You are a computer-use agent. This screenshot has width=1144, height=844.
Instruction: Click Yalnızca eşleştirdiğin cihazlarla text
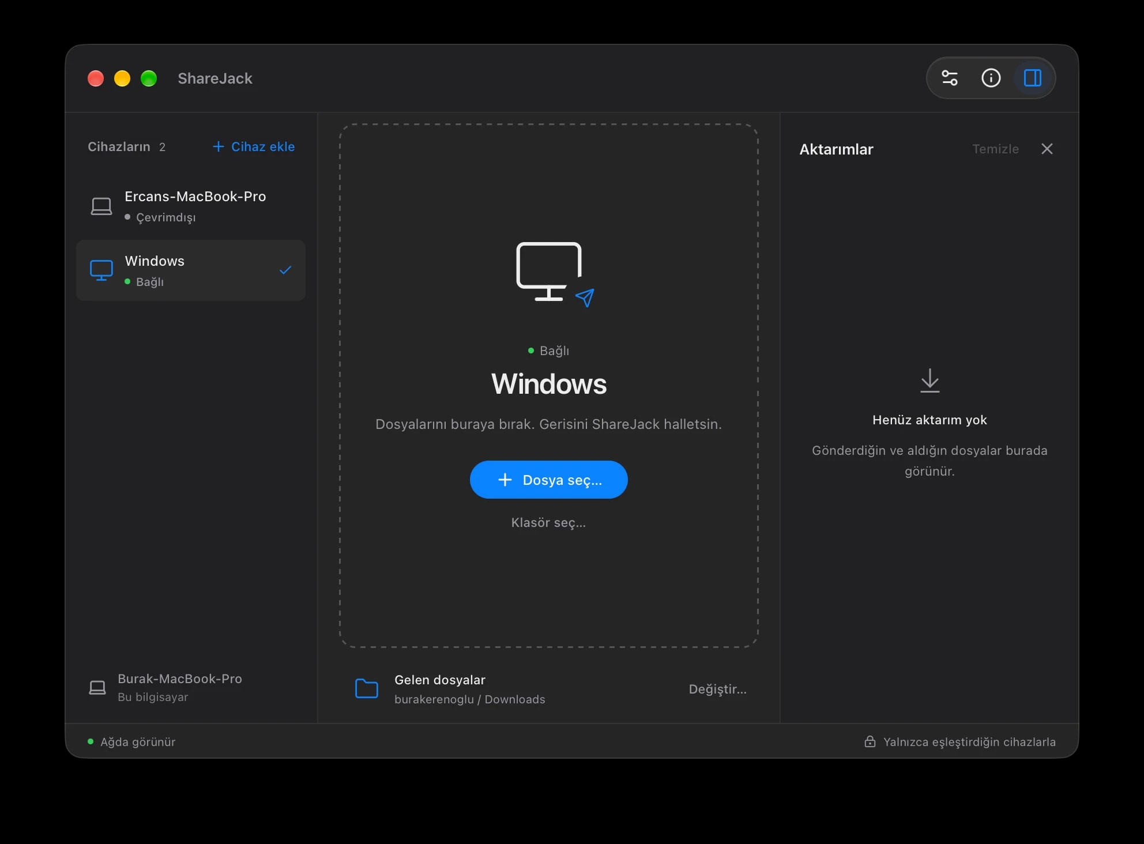pyautogui.click(x=969, y=742)
